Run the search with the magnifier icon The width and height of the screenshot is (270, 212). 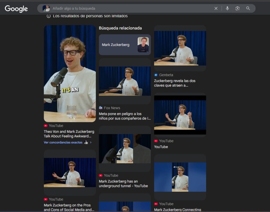[x=248, y=8]
